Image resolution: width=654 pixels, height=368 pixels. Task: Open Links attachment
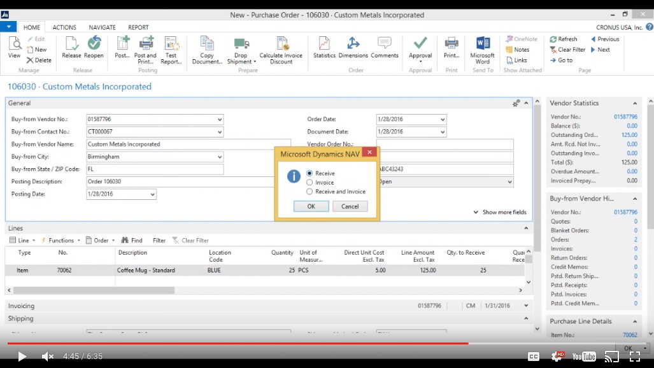516,60
